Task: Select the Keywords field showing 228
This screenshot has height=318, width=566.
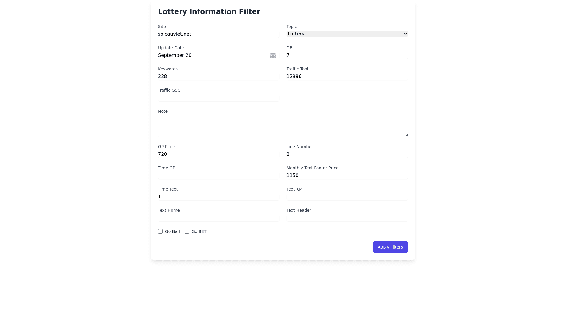Action: [x=218, y=77]
